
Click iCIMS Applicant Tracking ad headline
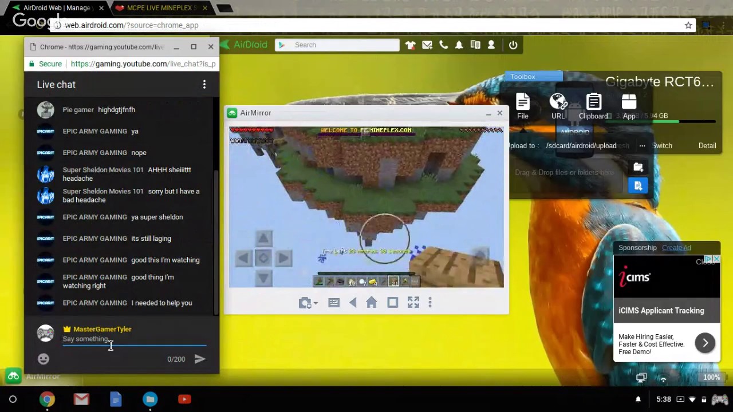point(661,311)
